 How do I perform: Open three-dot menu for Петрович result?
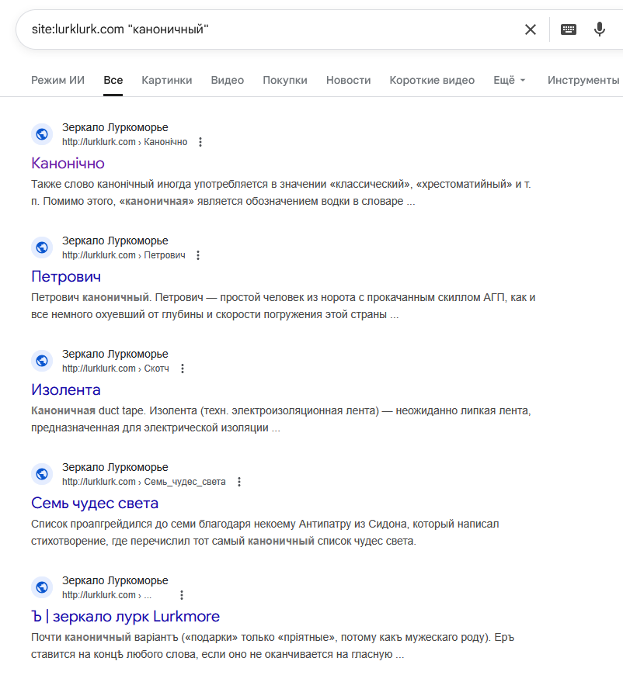pyautogui.click(x=198, y=255)
